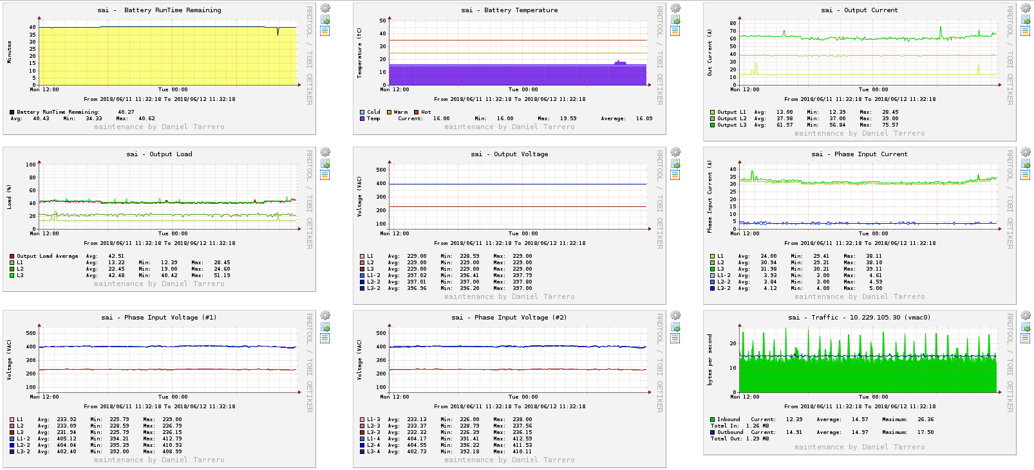Open the Phase Input Voltage (#2) graph image

click(509, 389)
